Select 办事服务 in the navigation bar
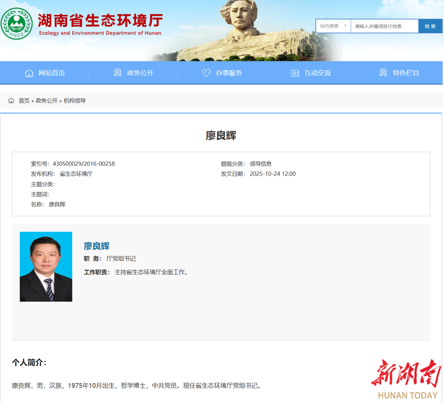The height and width of the screenshot is (402, 444). 229,73
